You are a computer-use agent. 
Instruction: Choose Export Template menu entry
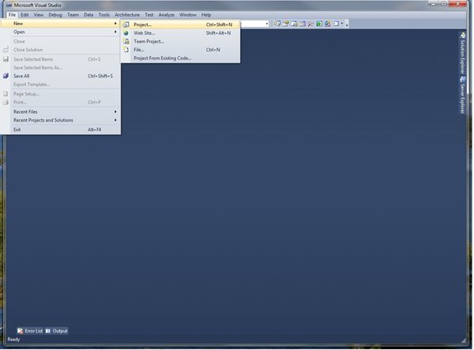[61, 85]
